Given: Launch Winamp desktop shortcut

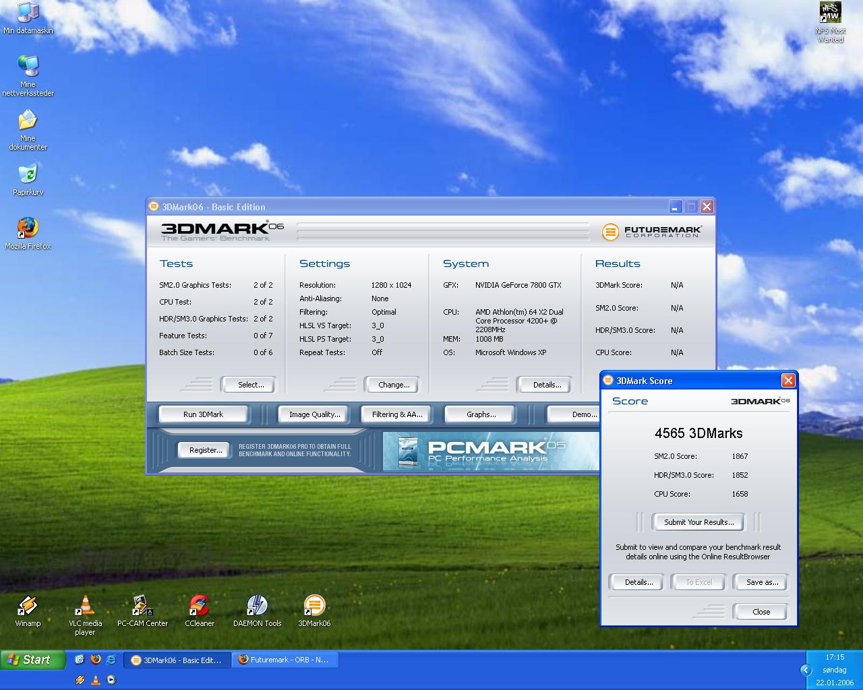Looking at the screenshot, I should pos(28,611).
